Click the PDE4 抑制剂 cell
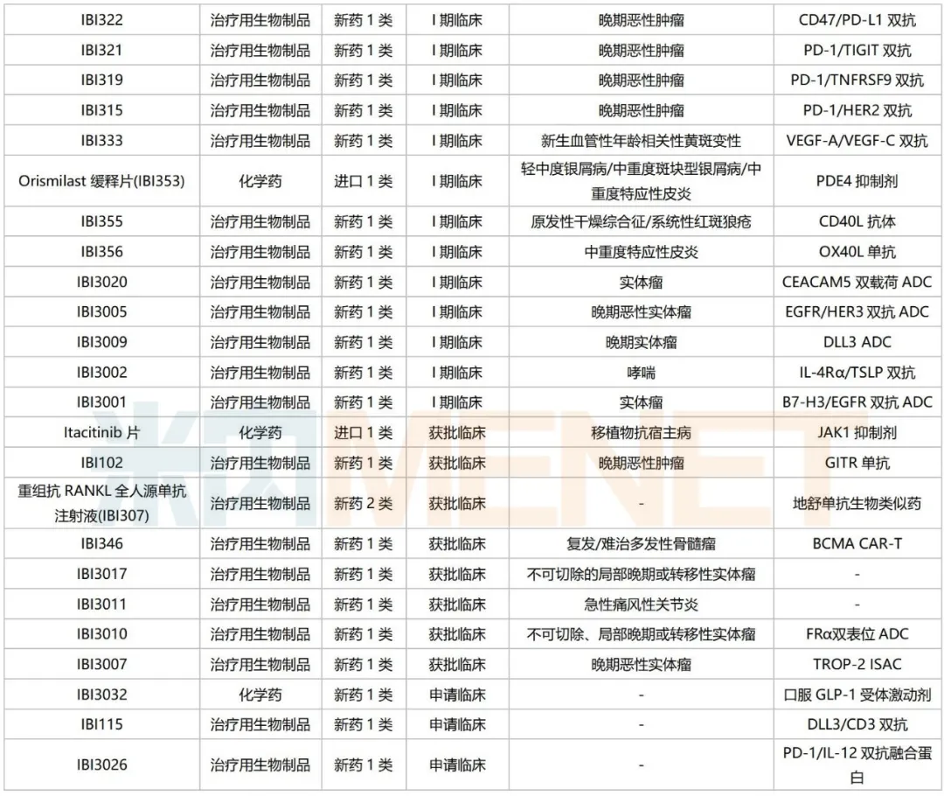Screen dimensions: 944x796 click(857, 181)
